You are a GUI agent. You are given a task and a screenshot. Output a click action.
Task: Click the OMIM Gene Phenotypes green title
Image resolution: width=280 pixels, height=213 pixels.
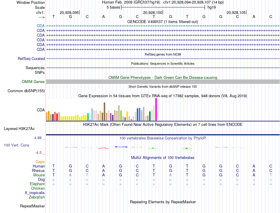[x=163, y=77]
